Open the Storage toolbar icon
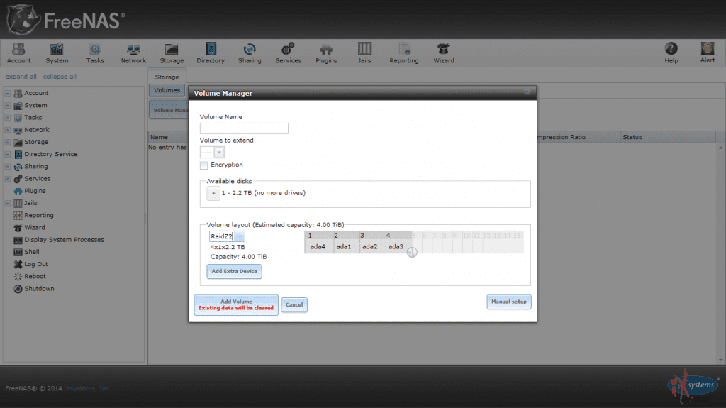Image resolution: width=726 pixels, height=408 pixels. [172, 53]
